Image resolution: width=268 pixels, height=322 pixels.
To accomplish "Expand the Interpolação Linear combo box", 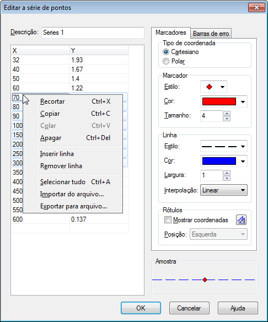I will click(224, 190).
